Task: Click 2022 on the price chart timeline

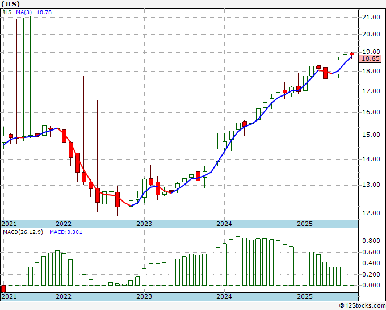Action: [x=64, y=224]
